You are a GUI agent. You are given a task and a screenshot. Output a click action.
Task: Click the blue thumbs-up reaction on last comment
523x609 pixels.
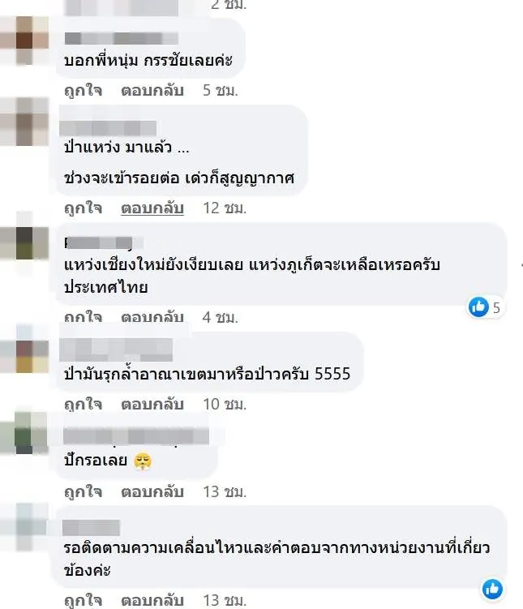pyautogui.click(x=492, y=589)
